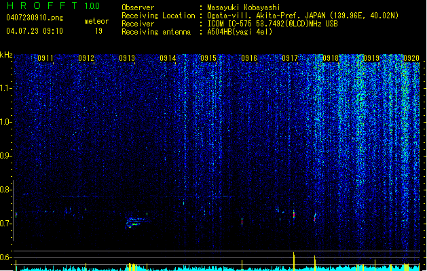Click the 0917 time marker

pyautogui.click(x=290, y=58)
